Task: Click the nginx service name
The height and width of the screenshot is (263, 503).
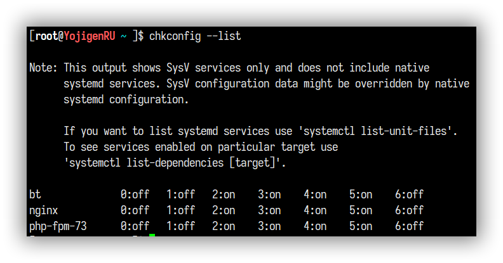Action: [x=44, y=210]
